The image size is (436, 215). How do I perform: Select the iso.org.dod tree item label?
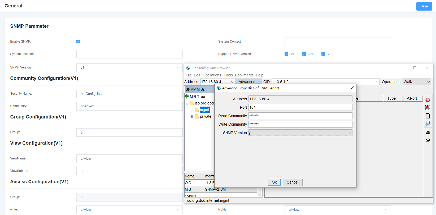click(x=204, y=103)
